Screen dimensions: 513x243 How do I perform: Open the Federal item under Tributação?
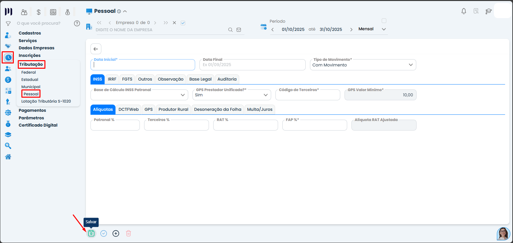(29, 72)
